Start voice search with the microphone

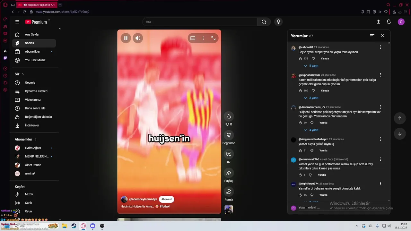pyautogui.click(x=278, y=22)
